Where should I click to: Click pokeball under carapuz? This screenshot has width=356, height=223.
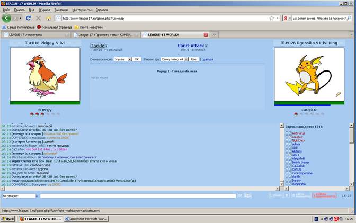[x=296, y=114]
